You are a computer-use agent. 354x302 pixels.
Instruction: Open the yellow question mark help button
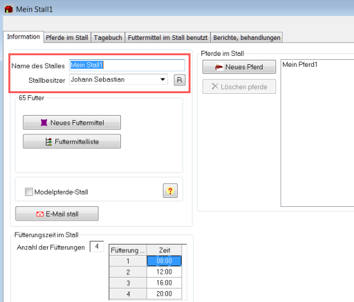[x=170, y=191]
